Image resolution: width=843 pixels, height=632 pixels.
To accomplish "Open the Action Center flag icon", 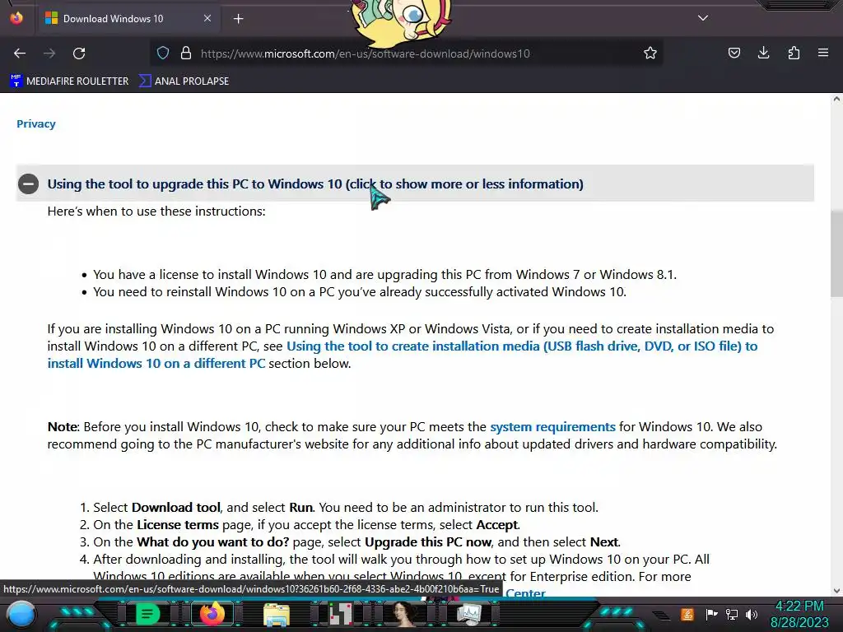I will click(x=710, y=614).
